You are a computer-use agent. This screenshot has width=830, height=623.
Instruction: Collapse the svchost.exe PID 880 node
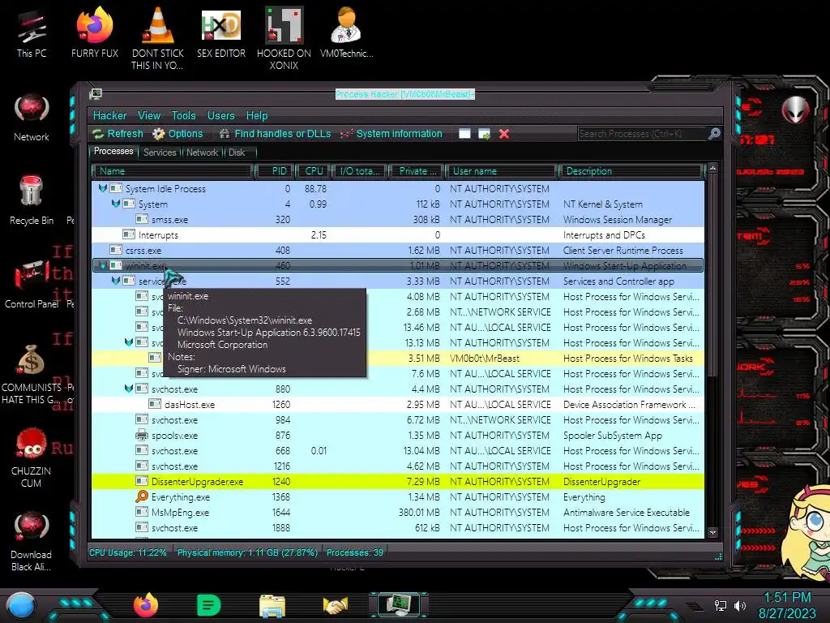click(128, 389)
